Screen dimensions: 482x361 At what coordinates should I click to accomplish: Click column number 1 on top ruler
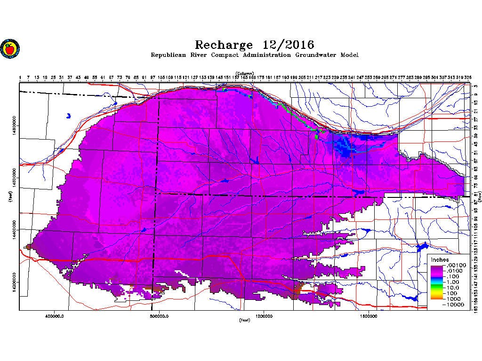(20, 78)
